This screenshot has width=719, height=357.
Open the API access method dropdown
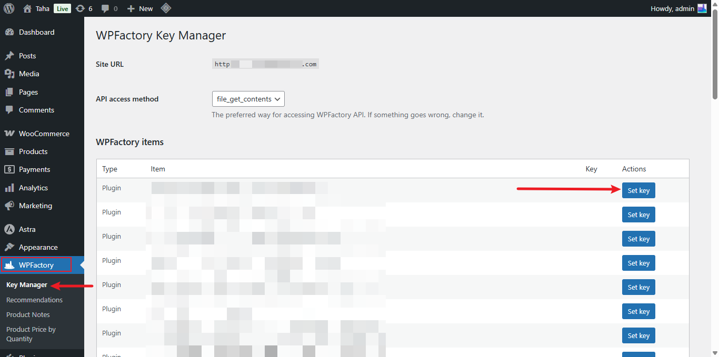[x=248, y=99]
